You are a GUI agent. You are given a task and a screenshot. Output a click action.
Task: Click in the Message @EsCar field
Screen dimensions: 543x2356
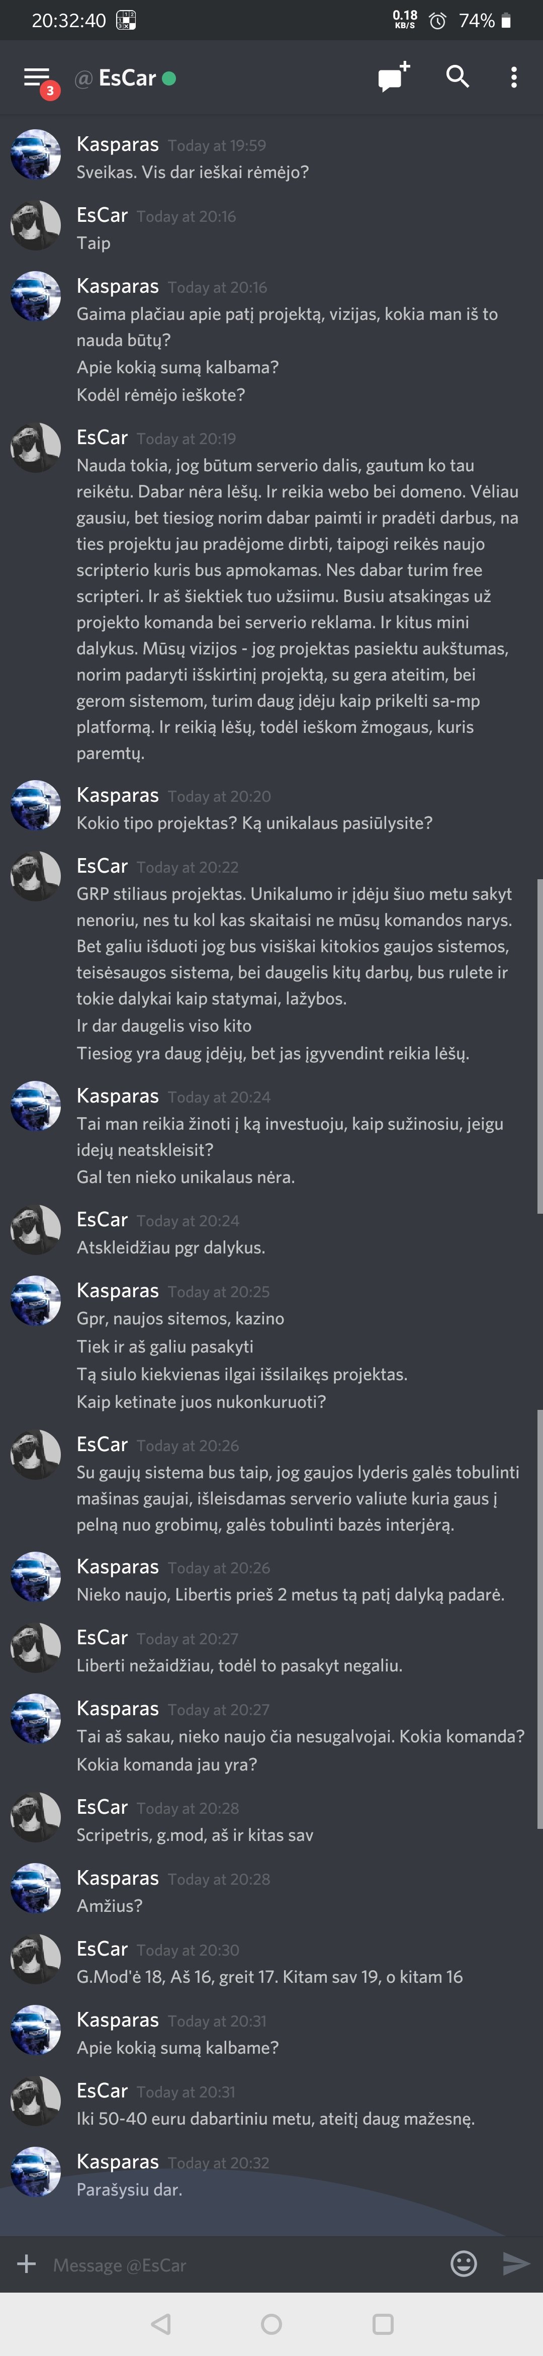(x=242, y=2264)
